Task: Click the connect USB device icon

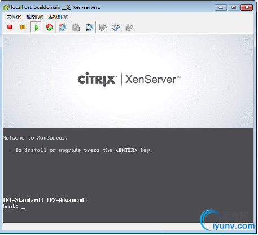Action: pos(129,27)
